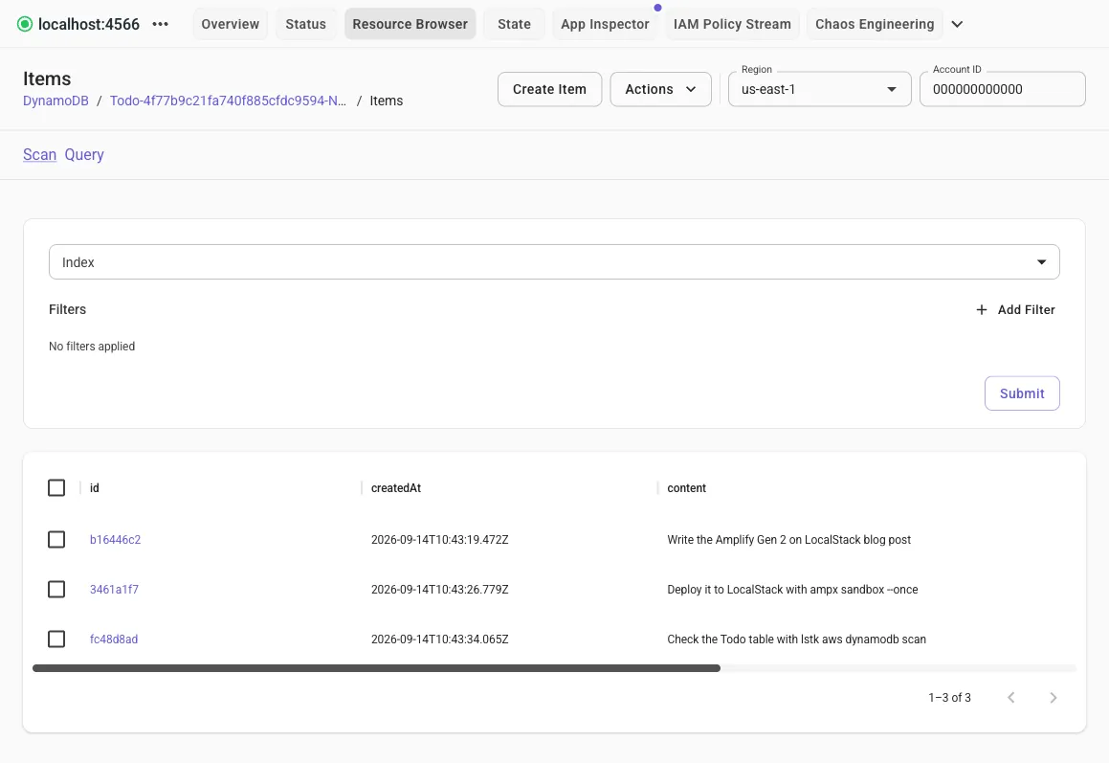Click the Account ID input field
This screenshot has width=1109, height=763.
click(x=1002, y=89)
